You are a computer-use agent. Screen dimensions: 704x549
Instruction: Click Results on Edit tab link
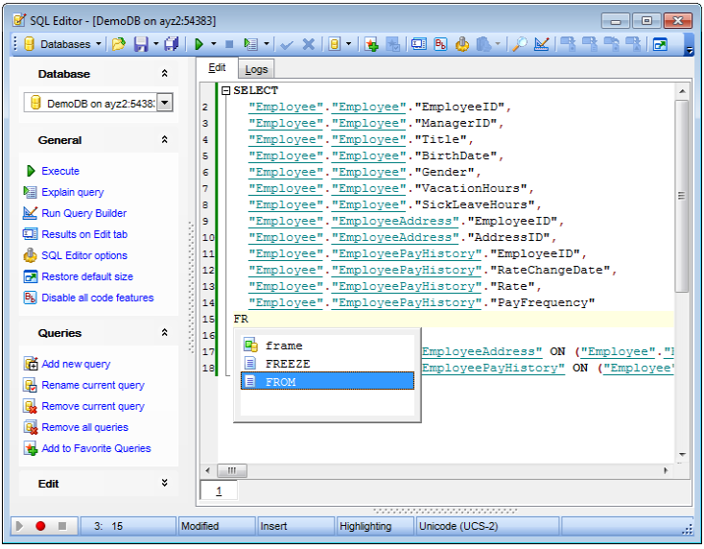coord(84,234)
